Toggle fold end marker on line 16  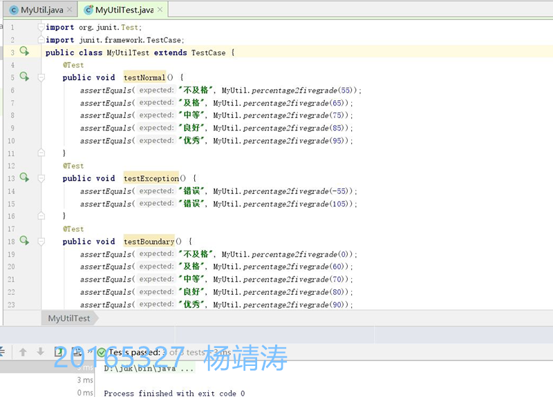click(x=41, y=215)
